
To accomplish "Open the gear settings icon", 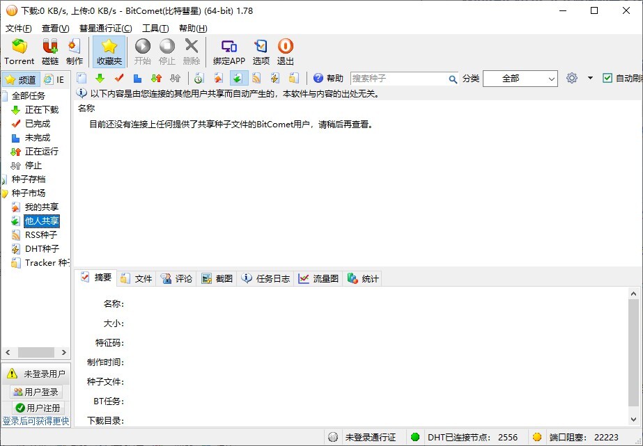I will coord(572,78).
